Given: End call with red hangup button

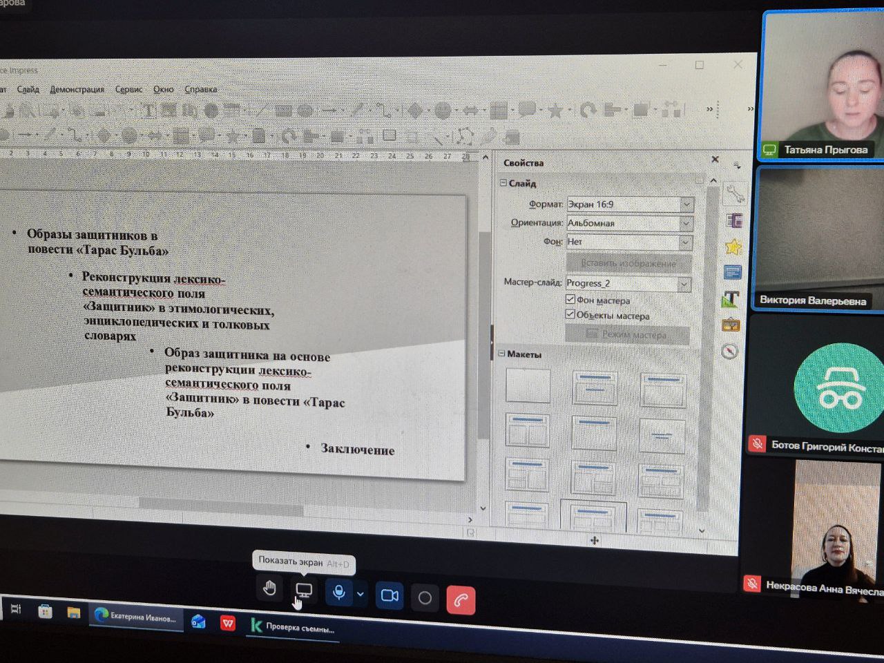Looking at the screenshot, I should pyautogui.click(x=461, y=600).
